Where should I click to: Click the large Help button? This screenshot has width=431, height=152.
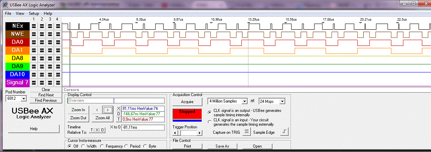pos(34,129)
